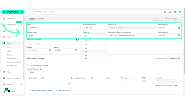This screenshot has width=185, height=104.
Task: Click Ajouter une prestation ou produit
Action: (41, 90)
